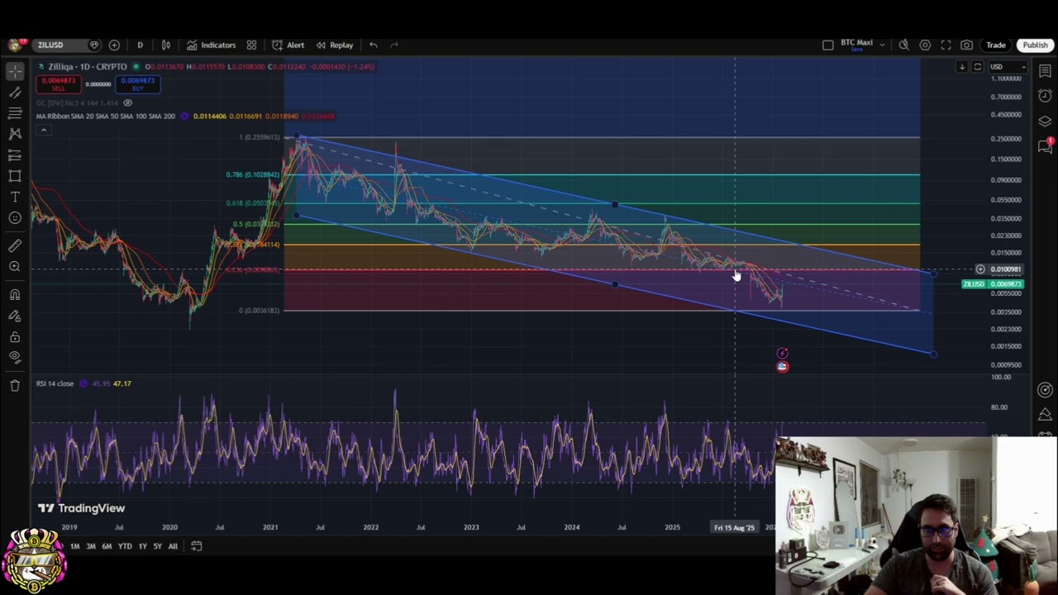1058x595 pixels.
Task: Select the 5Y time range
Action: [157, 546]
